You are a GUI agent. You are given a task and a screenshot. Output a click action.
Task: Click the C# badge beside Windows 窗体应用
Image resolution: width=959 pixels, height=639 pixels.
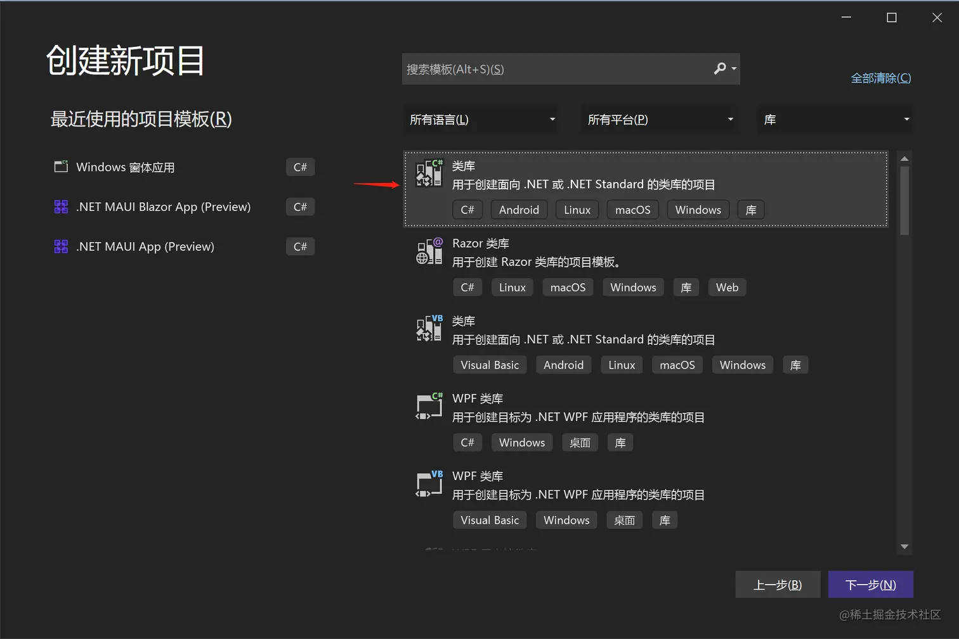pos(300,167)
